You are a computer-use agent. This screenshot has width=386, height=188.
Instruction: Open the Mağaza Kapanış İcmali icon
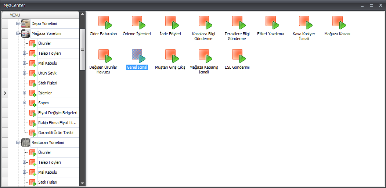[206, 56]
